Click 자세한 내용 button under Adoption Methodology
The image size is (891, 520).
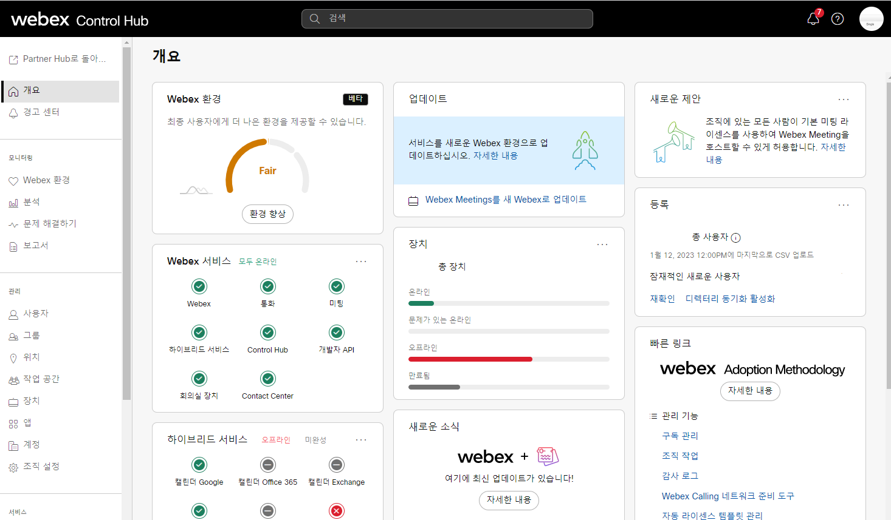[x=750, y=391]
